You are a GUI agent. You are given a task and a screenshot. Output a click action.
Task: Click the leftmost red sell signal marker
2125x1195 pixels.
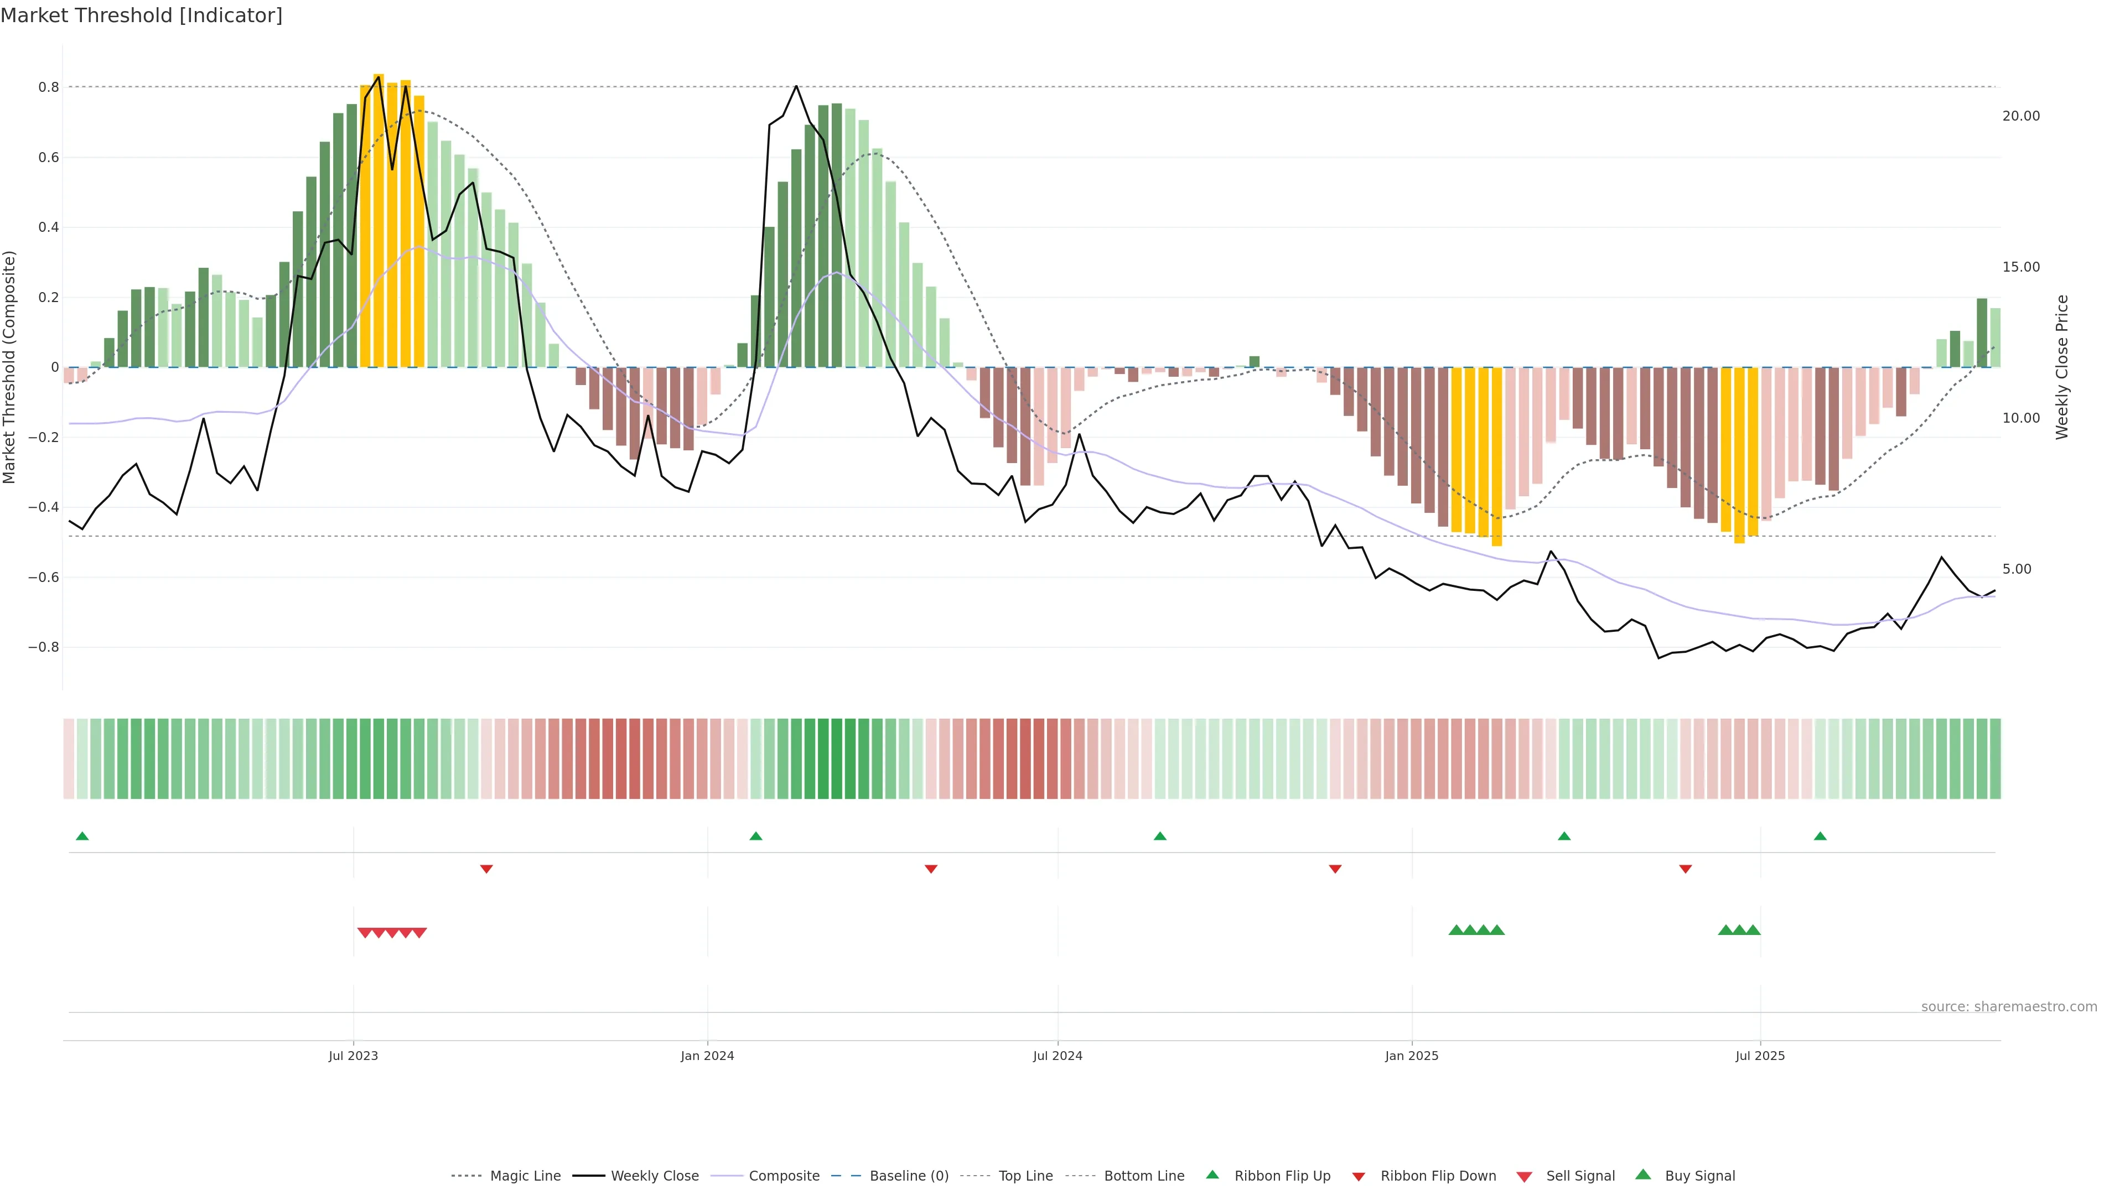(365, 933)
